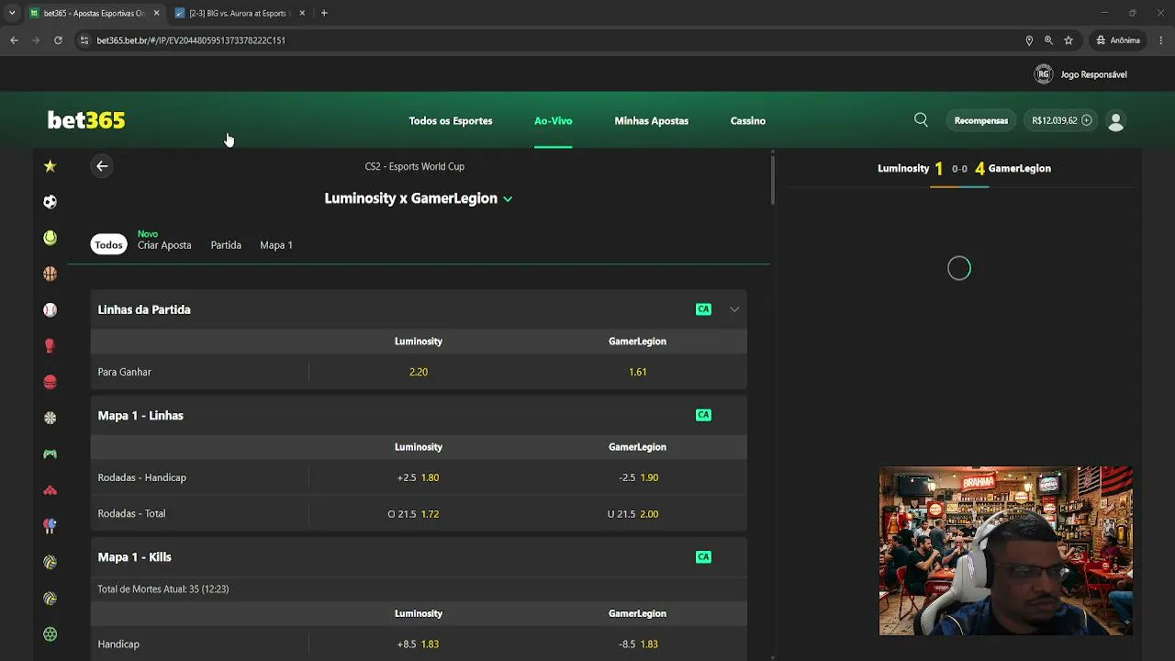The image size is (1175, 661).
Task: Switch to the bet365 browser tab
Action: tap(93, 13)
